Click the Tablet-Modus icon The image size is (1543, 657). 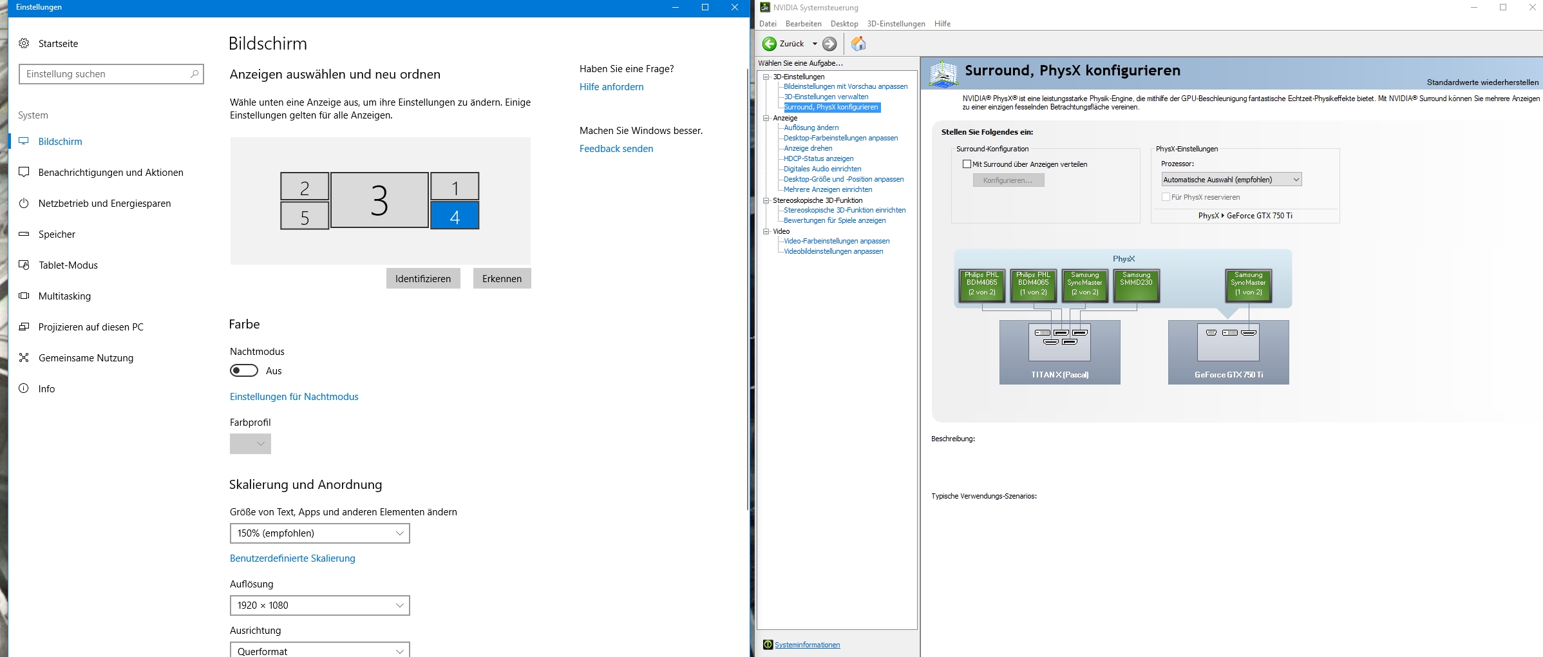pyautogui.click(x=24, y=265)
